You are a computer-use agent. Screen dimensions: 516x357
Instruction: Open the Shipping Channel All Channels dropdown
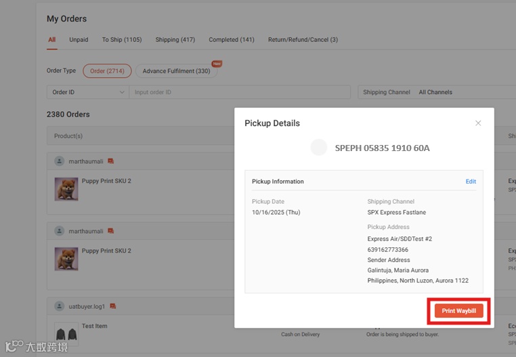pos(437,92)
